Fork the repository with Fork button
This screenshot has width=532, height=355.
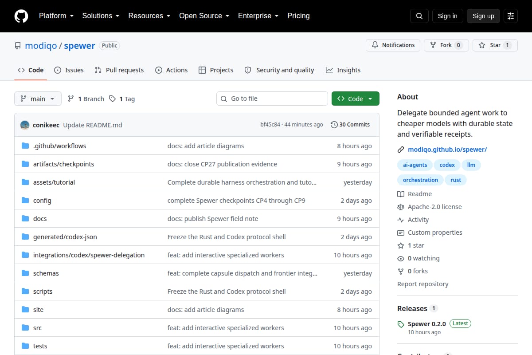click(446, 45)
